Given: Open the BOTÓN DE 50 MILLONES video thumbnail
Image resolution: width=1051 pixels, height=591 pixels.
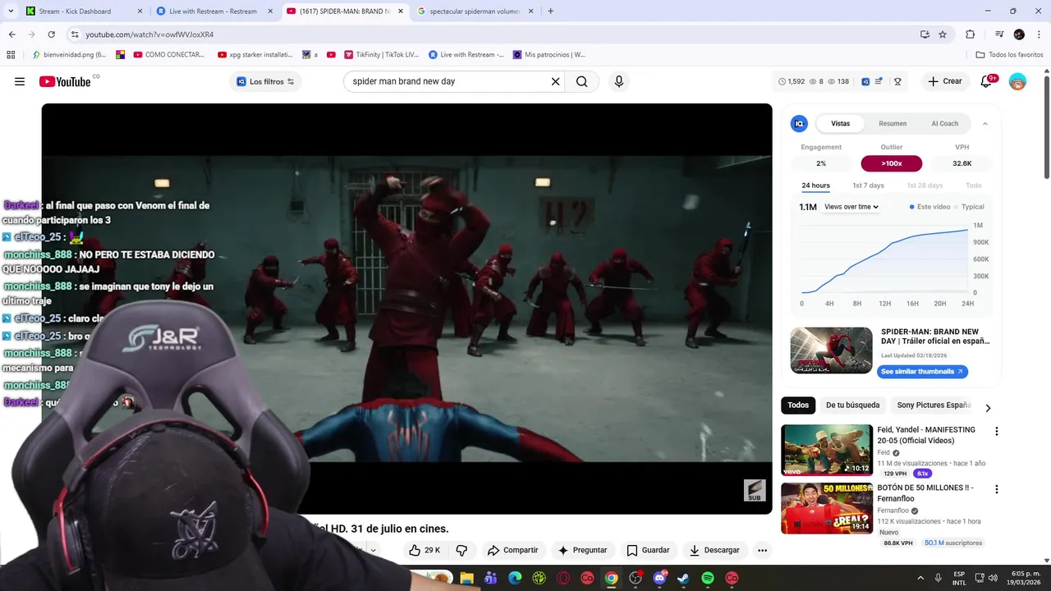Looking at the screenshot, I should pos(827,508).
